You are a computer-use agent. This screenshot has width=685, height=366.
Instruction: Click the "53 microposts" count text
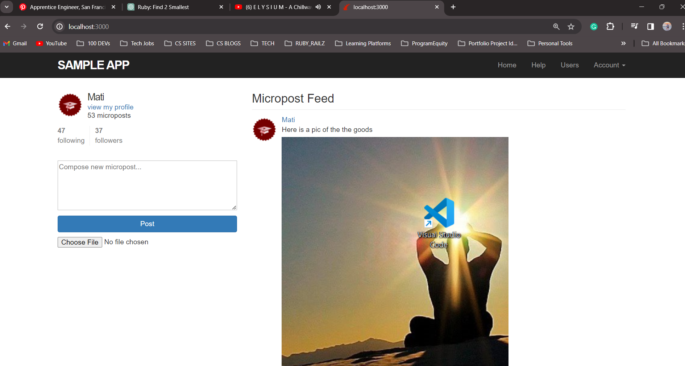(109, 116)
